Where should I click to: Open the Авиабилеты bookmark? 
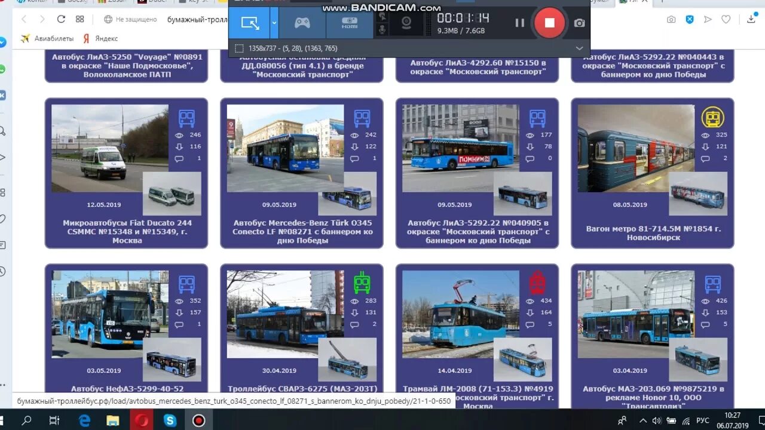pyautogui.click(x=47, y=38)
